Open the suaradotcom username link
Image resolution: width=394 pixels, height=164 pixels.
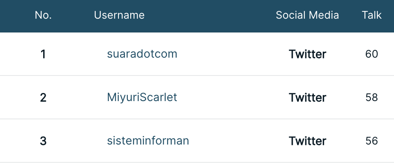point(142,54)
